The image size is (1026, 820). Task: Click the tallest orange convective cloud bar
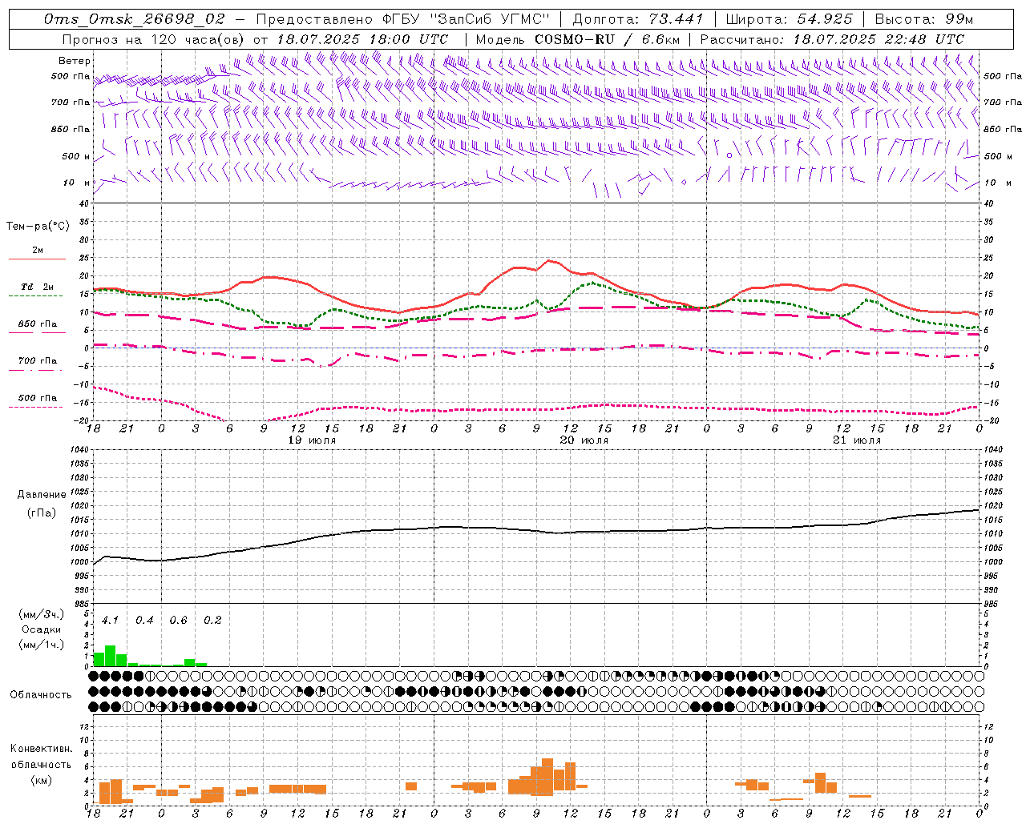(x=547, y=777)
